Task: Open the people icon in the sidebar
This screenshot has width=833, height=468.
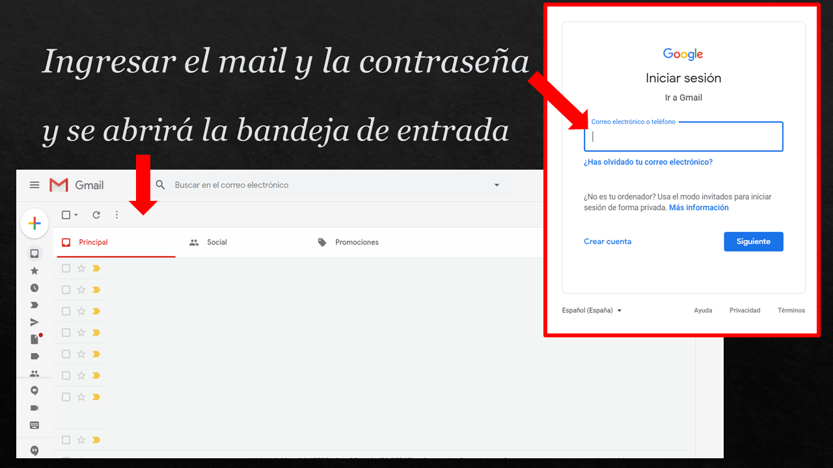Action: [x=34, y=374]
